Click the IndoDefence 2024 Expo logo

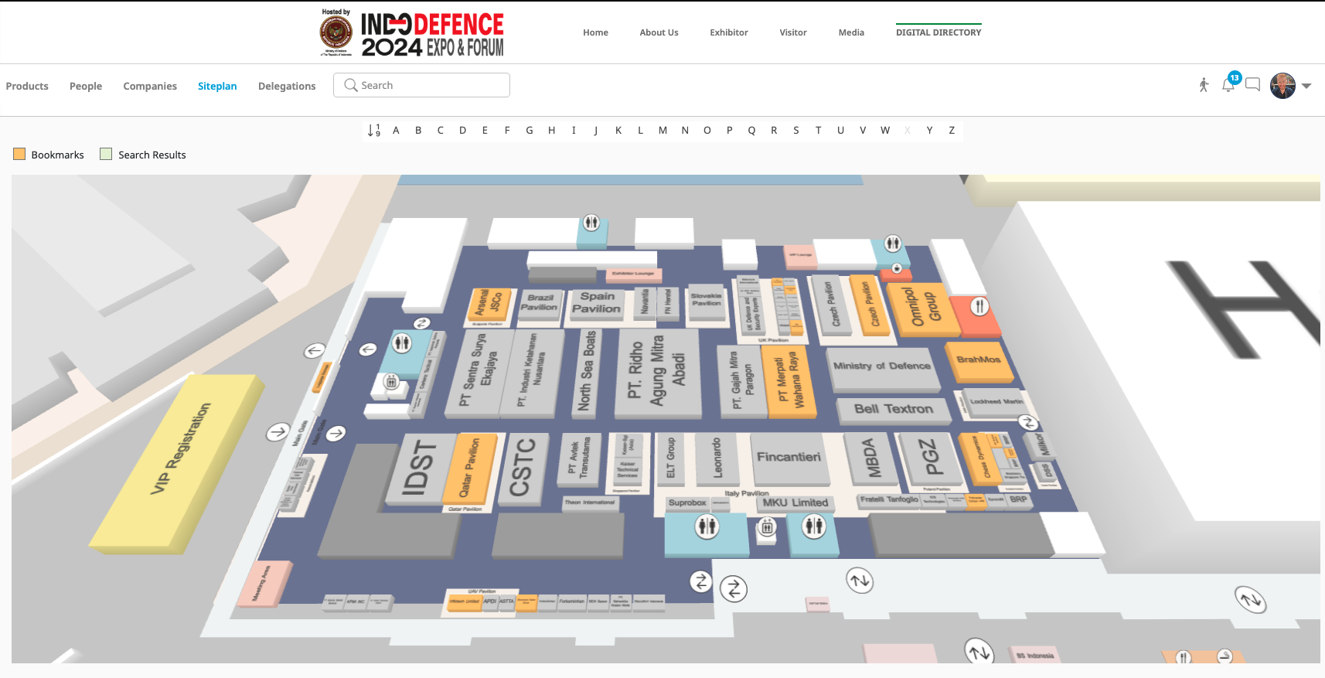click(412, 33)
